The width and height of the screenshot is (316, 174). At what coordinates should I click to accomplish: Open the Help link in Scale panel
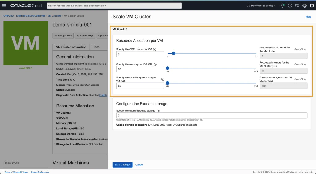[x=308, y=17]
